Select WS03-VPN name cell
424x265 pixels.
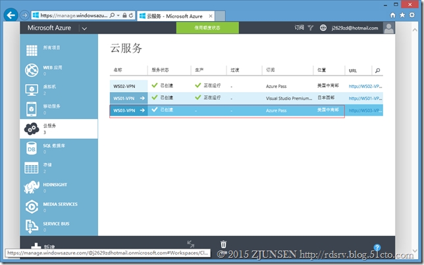tap(124, 110)
